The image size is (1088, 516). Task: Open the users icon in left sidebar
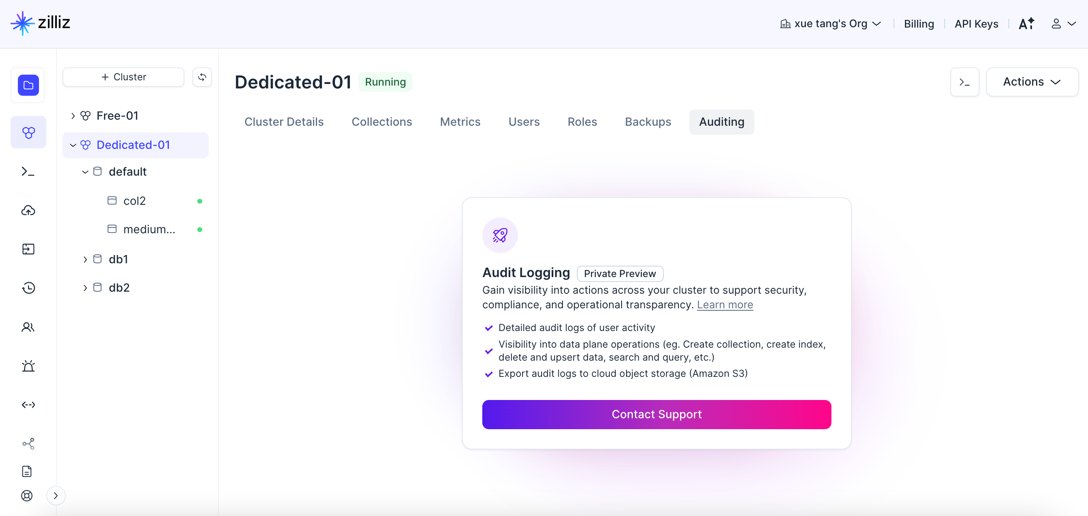(28, 327)
